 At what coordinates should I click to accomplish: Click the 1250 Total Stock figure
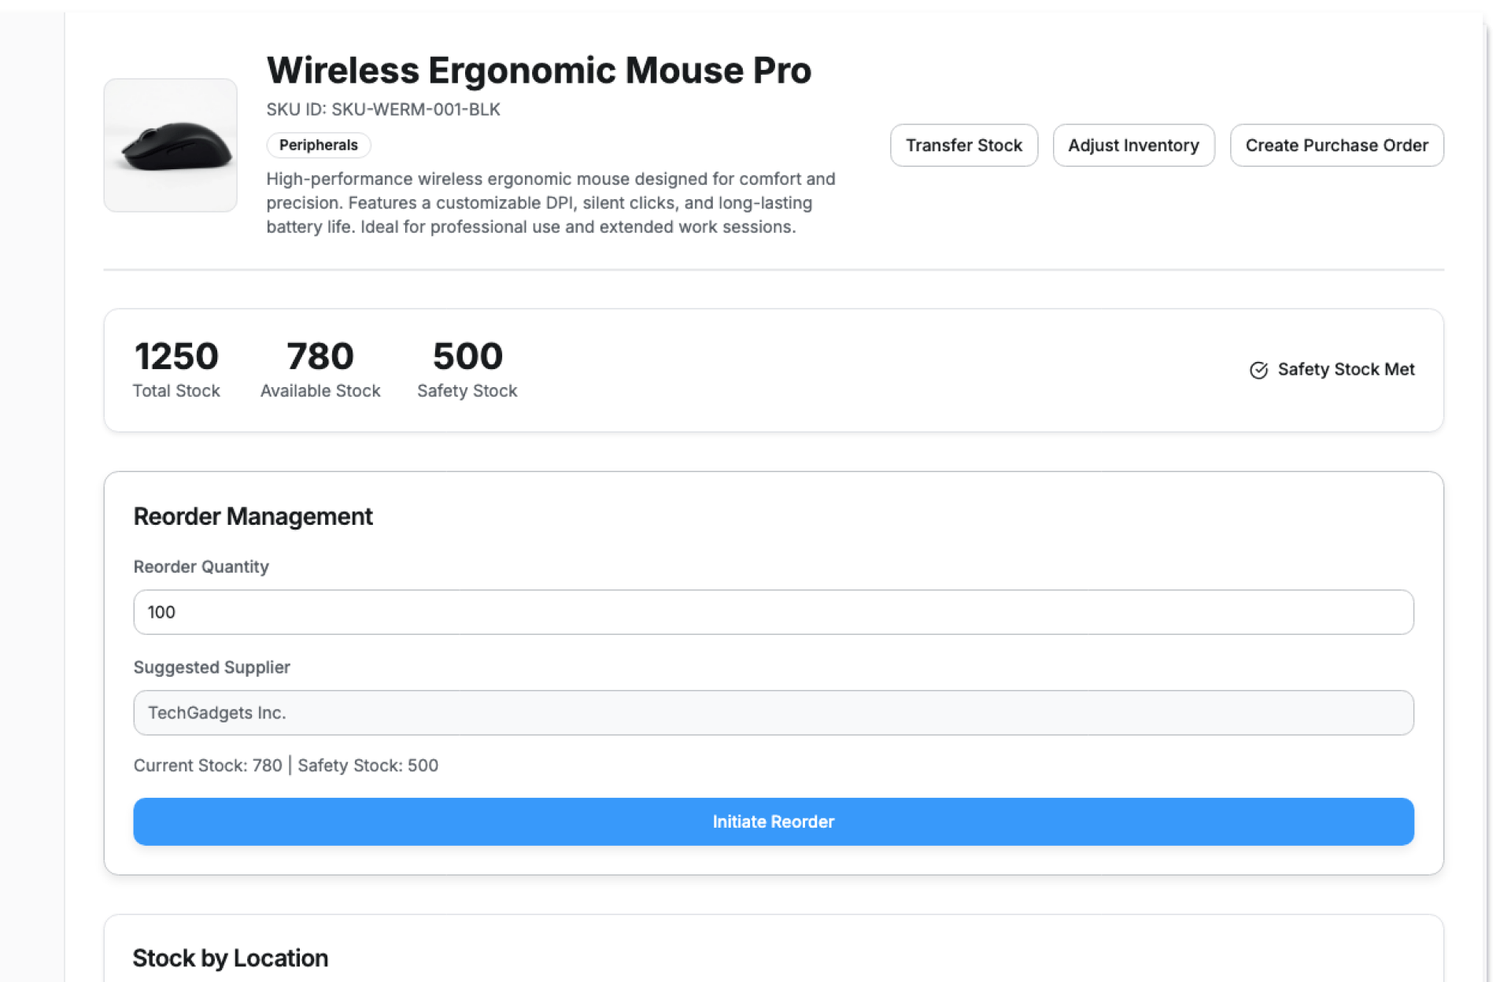coord(176,356)
